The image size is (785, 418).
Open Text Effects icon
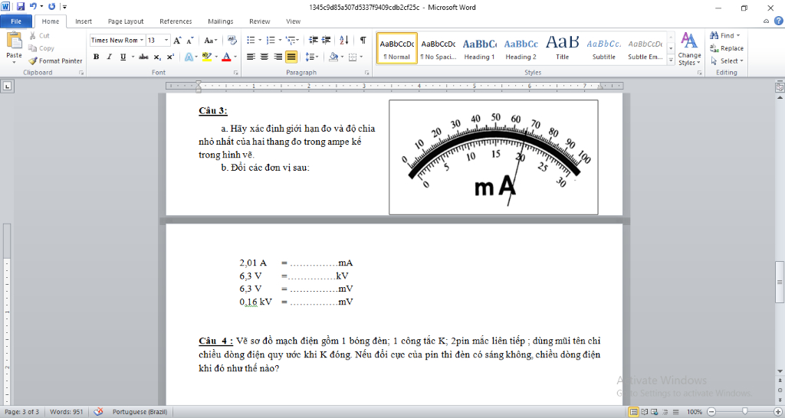[189, 57]
